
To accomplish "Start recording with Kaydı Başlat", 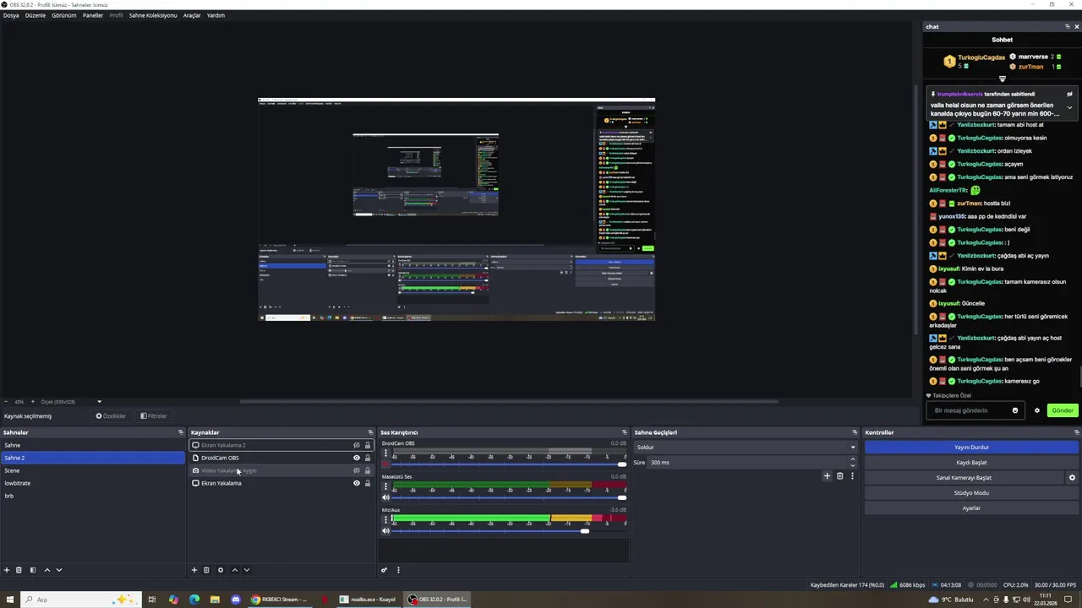I will (x=971, y=463).
